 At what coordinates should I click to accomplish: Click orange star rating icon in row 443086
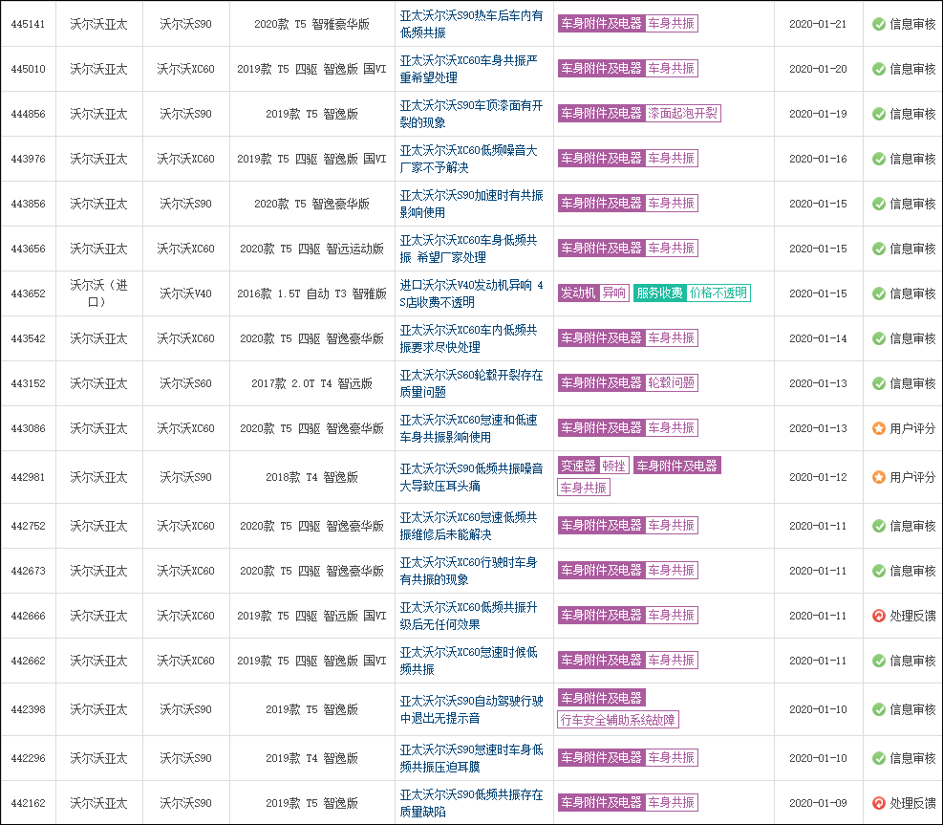pyautogui.click(x=879, y=428)
